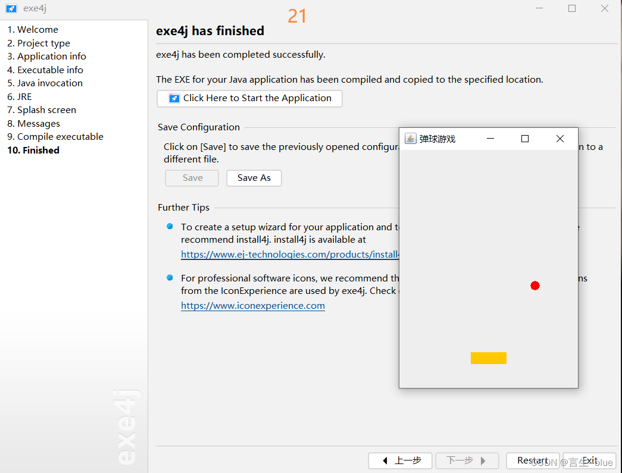Screen dimensions: 622x473
Task: Click the red ball in the game window
Action: pos(535,286)
